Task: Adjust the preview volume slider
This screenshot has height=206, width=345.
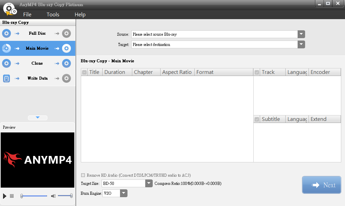Action: 65,196
